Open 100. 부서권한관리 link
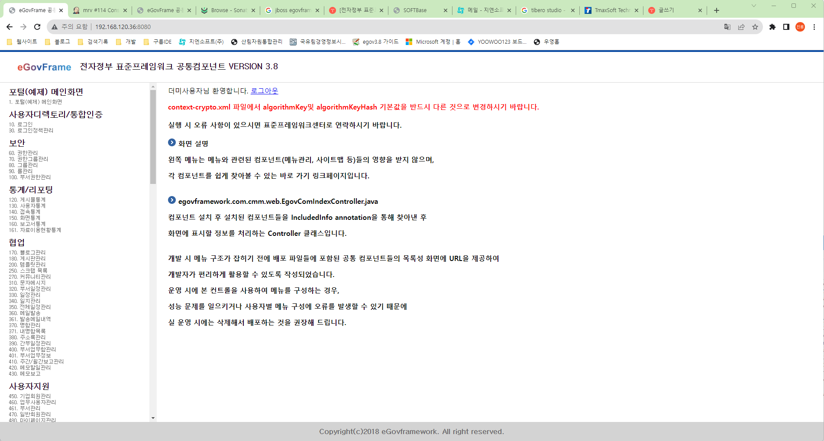824x441 pixels. pyautogui.click(x=30, y=177)
